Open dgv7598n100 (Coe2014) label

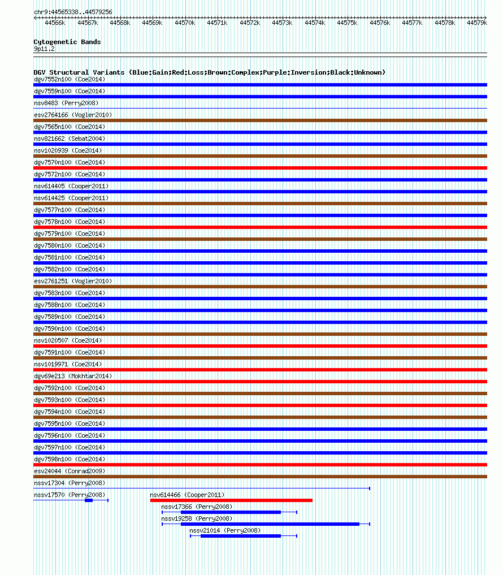(70, 459)
